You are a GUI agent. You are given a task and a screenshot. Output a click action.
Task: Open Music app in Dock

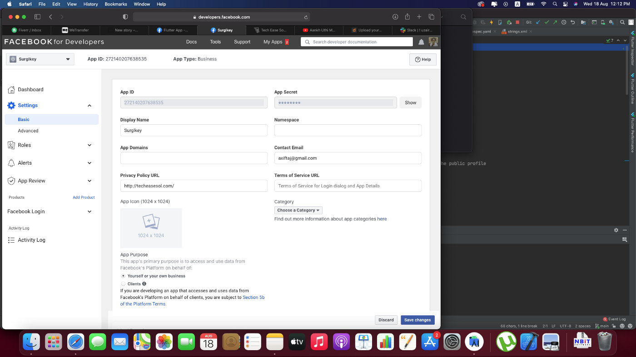319,342
